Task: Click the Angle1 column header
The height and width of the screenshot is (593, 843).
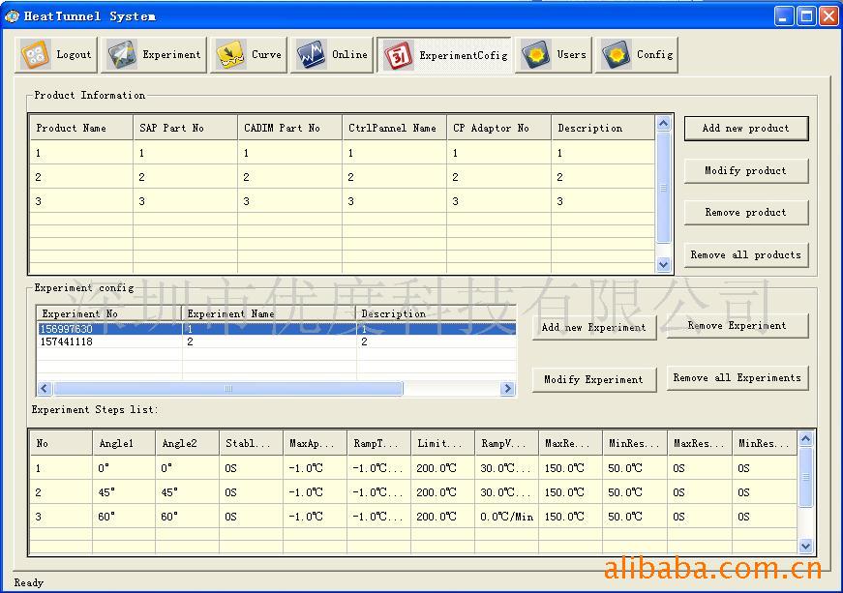Action: [x=124, y=443]
